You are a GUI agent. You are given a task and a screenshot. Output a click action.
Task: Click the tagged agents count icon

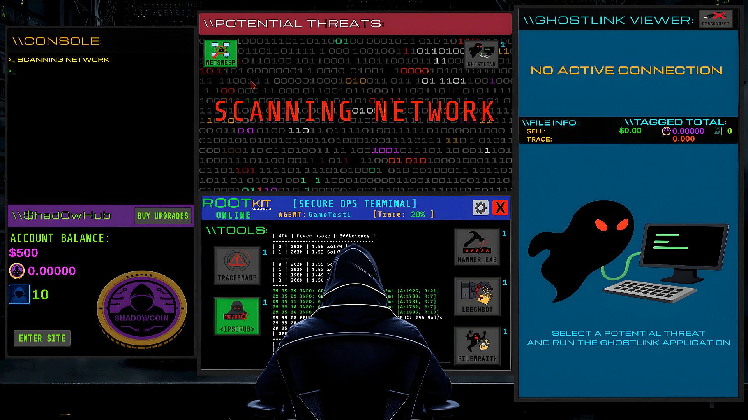[718, 131]
